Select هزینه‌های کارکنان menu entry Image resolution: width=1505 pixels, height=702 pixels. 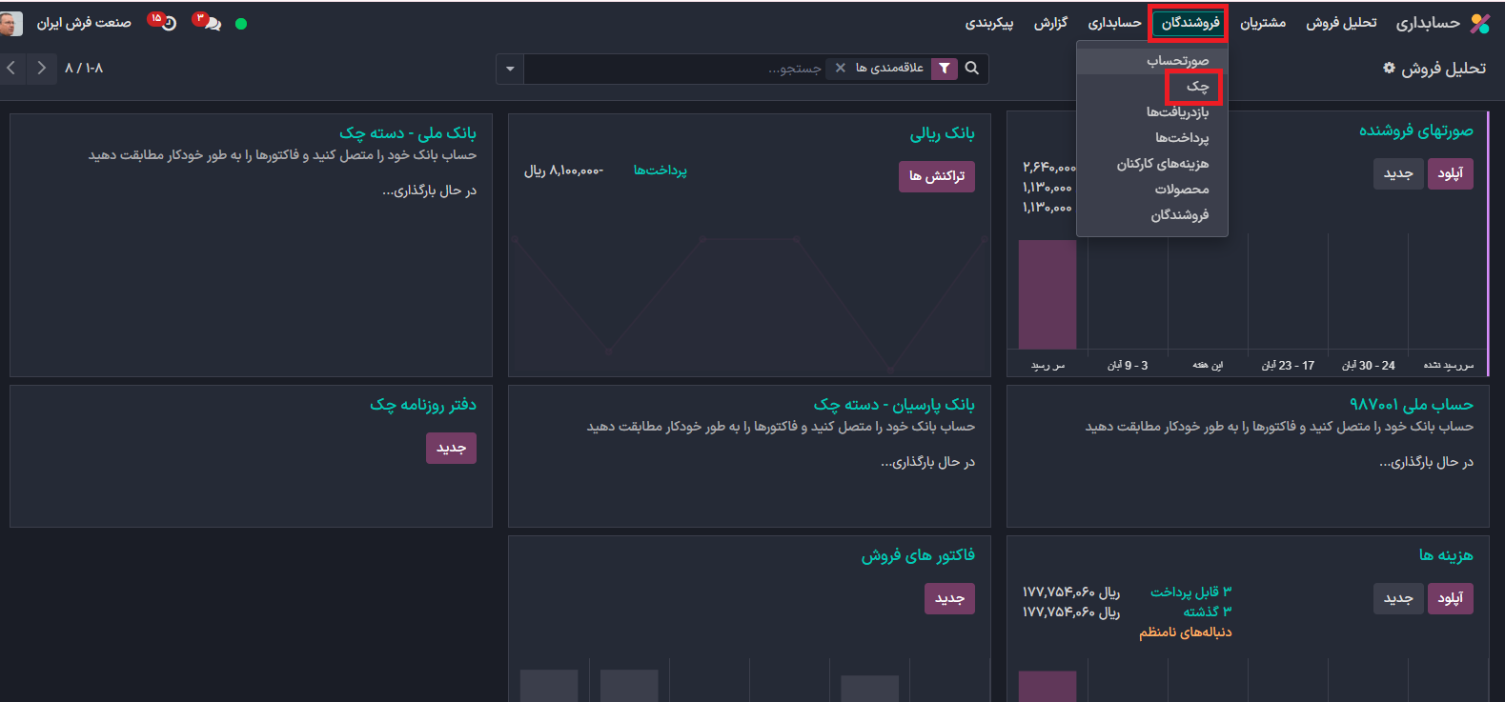point(1162,164)
